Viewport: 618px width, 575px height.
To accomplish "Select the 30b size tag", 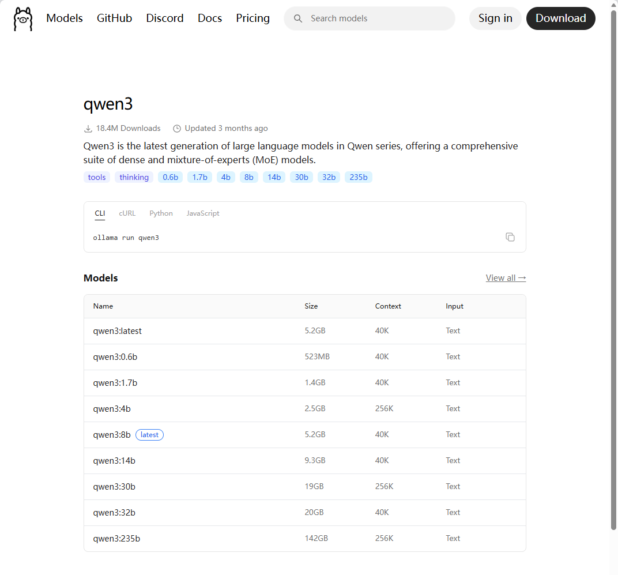I will [302, 178].
